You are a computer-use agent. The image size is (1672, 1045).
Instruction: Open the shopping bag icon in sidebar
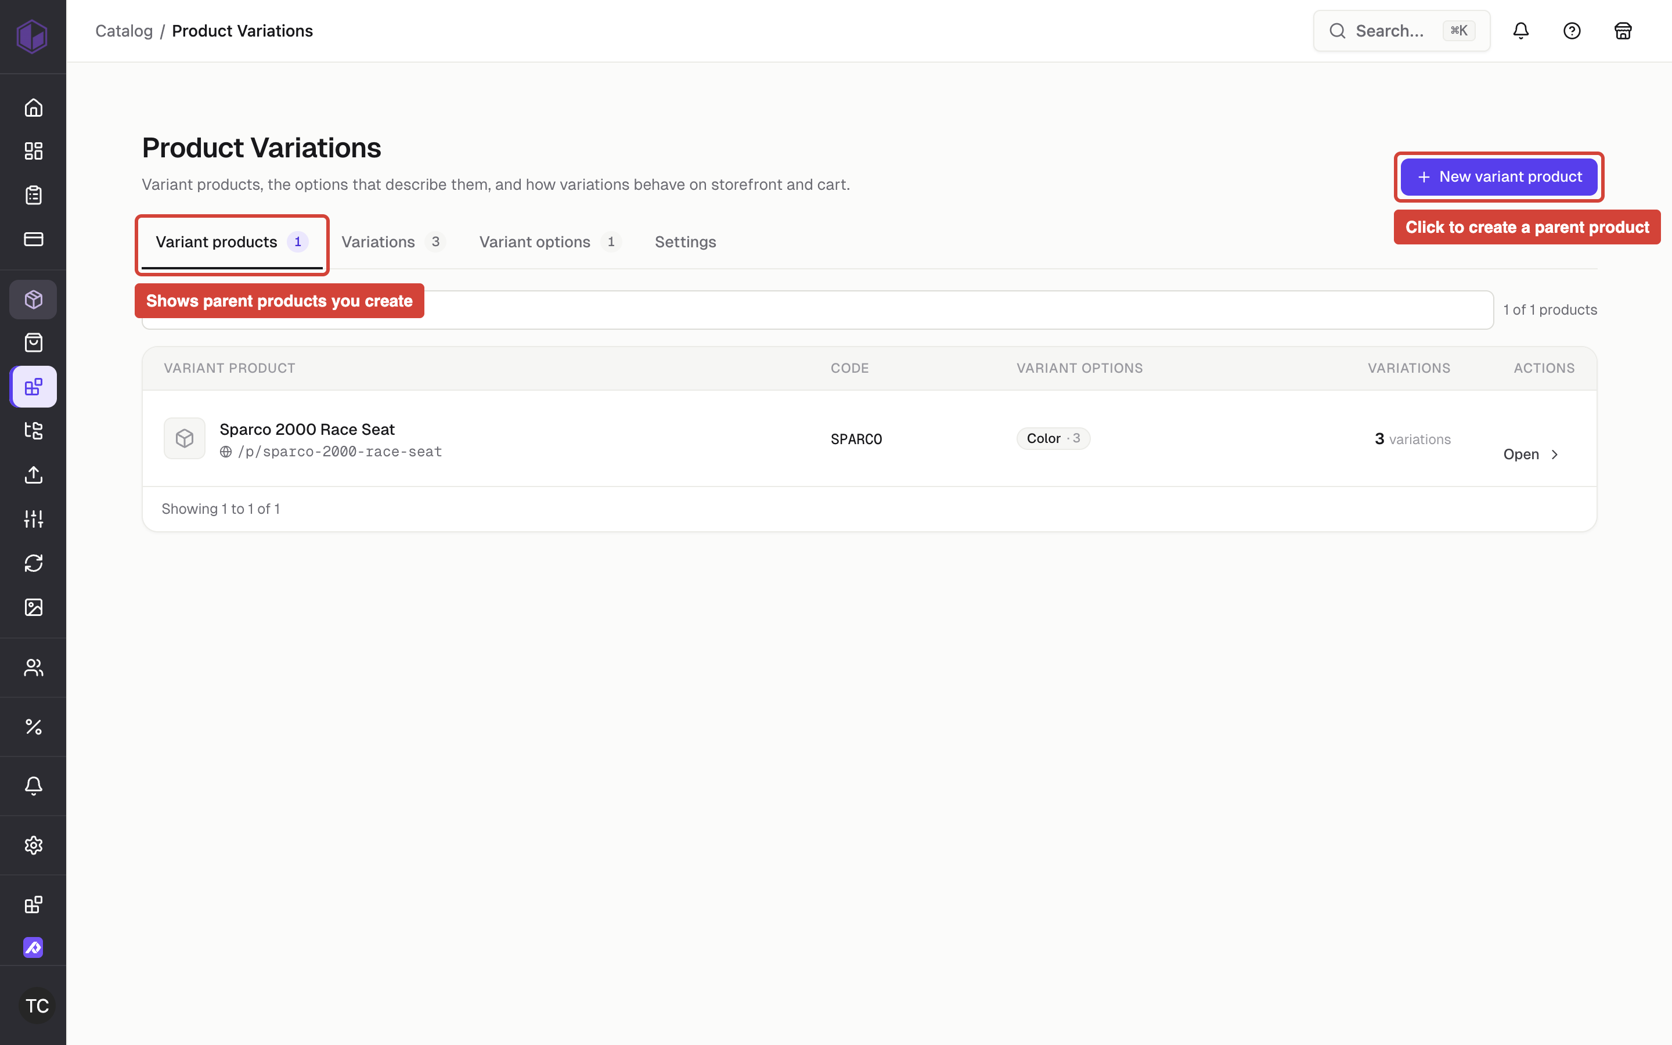(33, 343)
